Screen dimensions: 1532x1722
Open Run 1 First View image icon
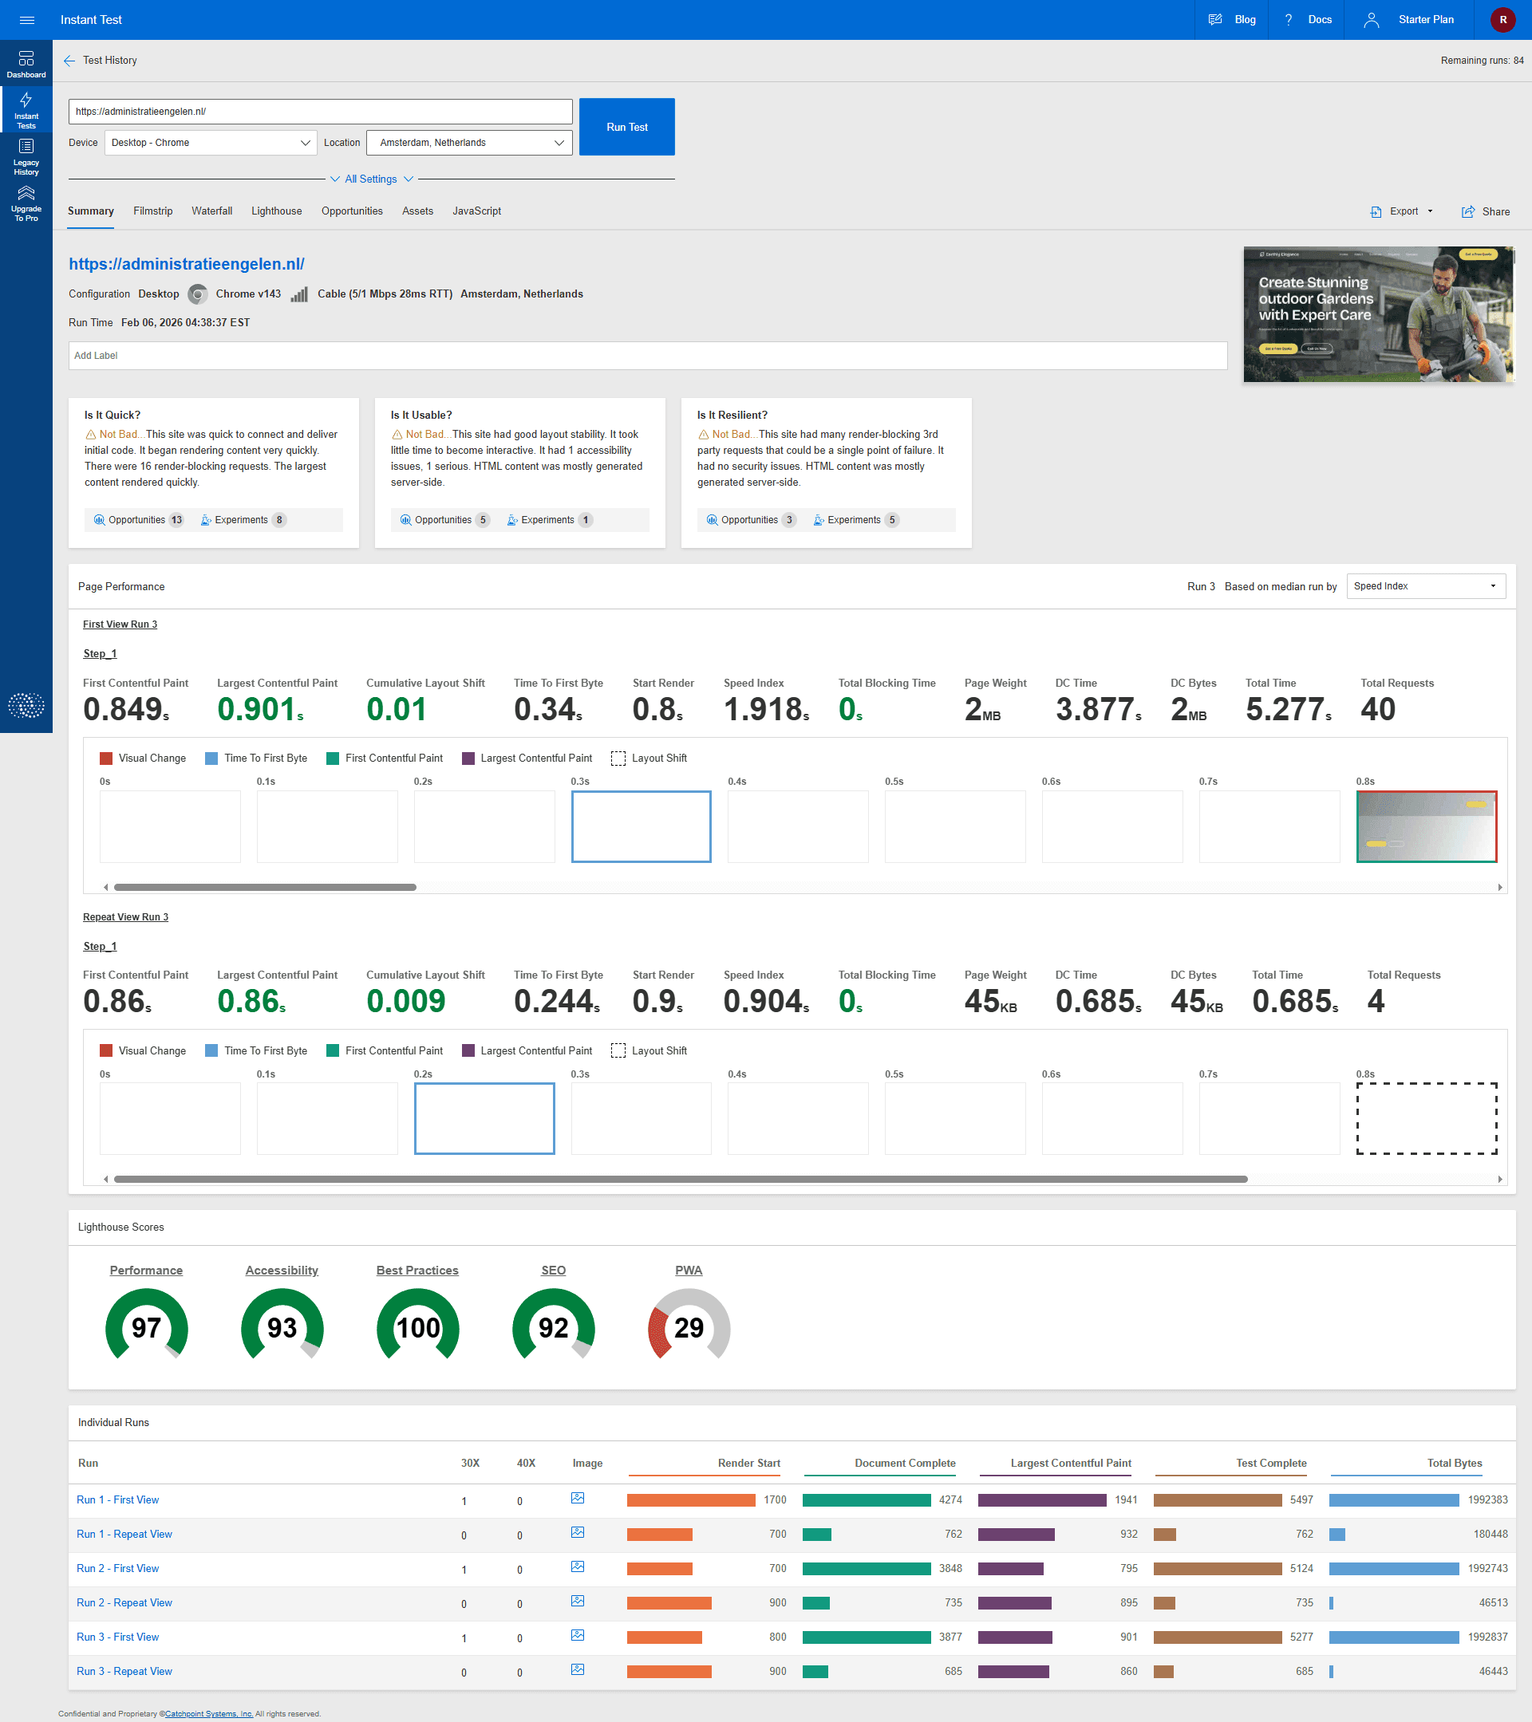[577, 1499]
